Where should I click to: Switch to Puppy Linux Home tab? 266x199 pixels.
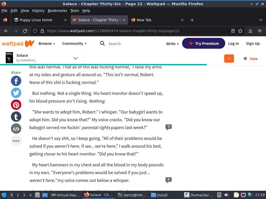pos(40,20)
